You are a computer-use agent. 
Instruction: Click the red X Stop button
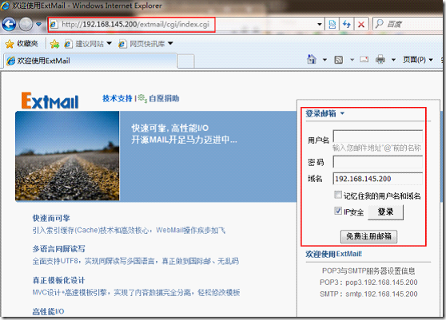(x=361, y=25)
